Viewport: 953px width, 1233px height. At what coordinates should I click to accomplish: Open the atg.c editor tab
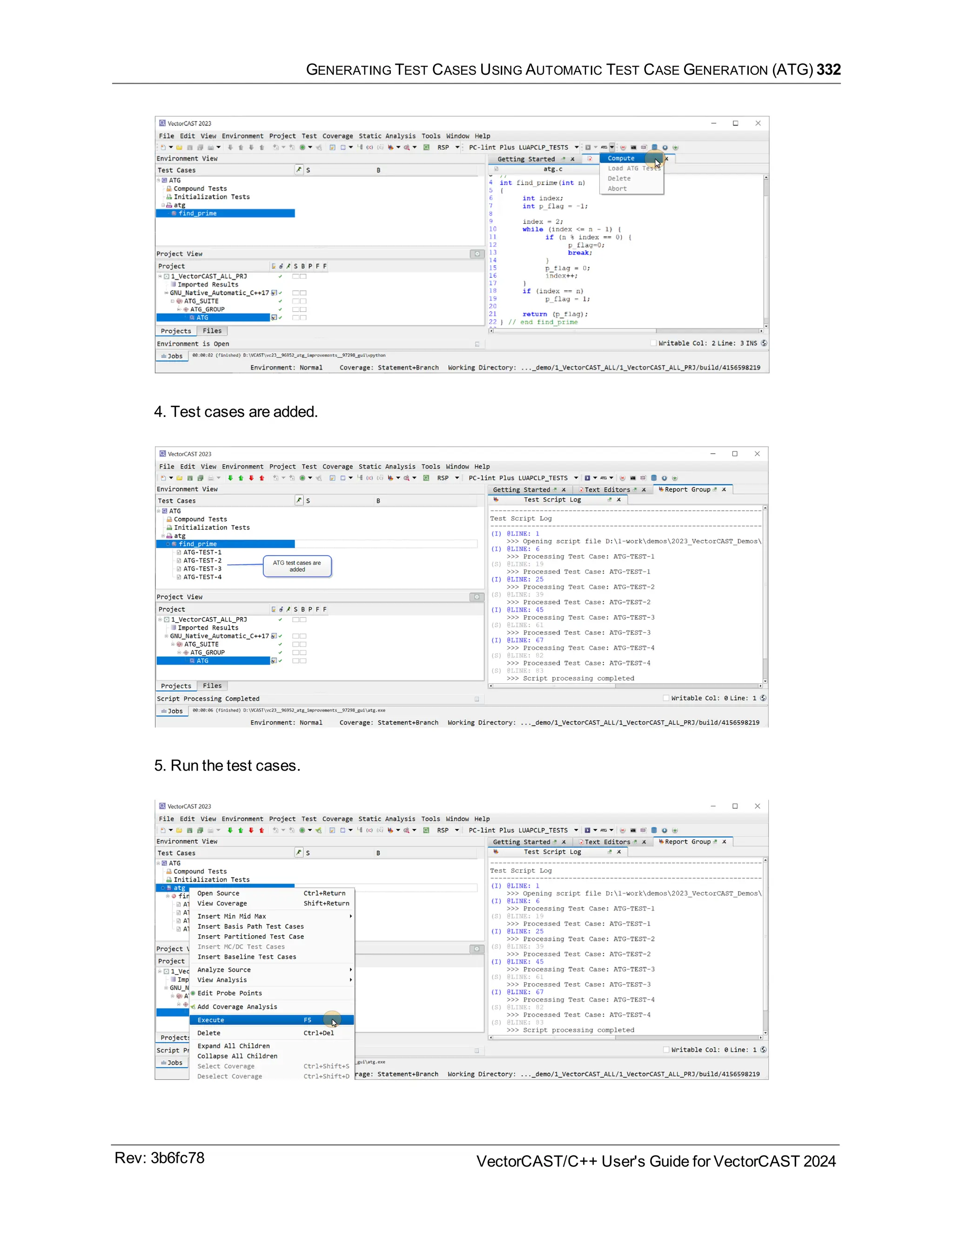[553, 169]
